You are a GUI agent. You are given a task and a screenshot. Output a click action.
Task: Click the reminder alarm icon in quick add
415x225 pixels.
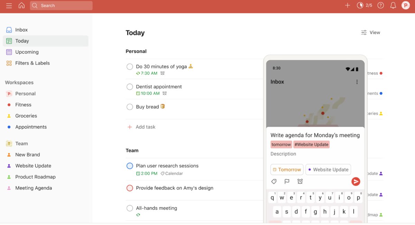click(300, 182)
